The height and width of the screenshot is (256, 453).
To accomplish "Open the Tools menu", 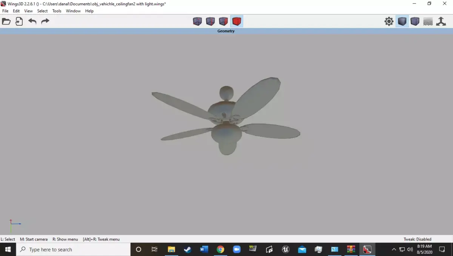I will [x=57, y=11].
